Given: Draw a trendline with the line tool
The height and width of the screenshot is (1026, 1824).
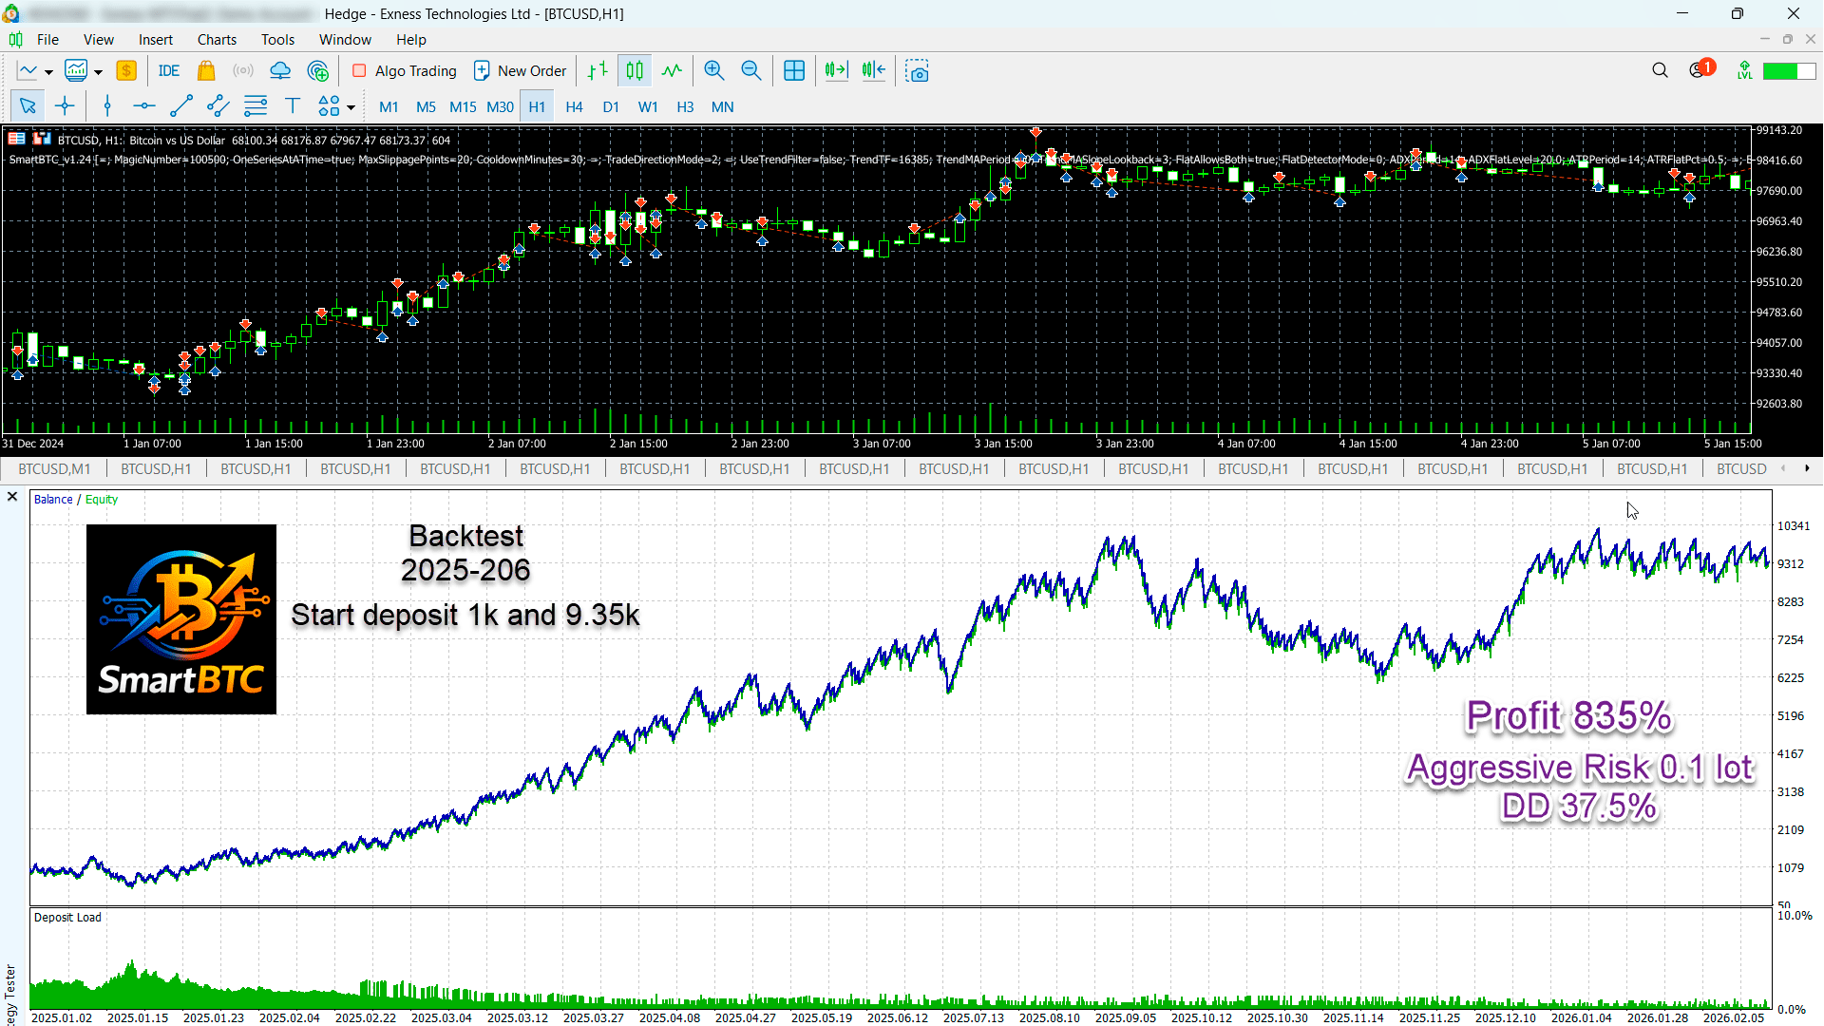Looking at the screenshot, I should (x=181, y=106).
